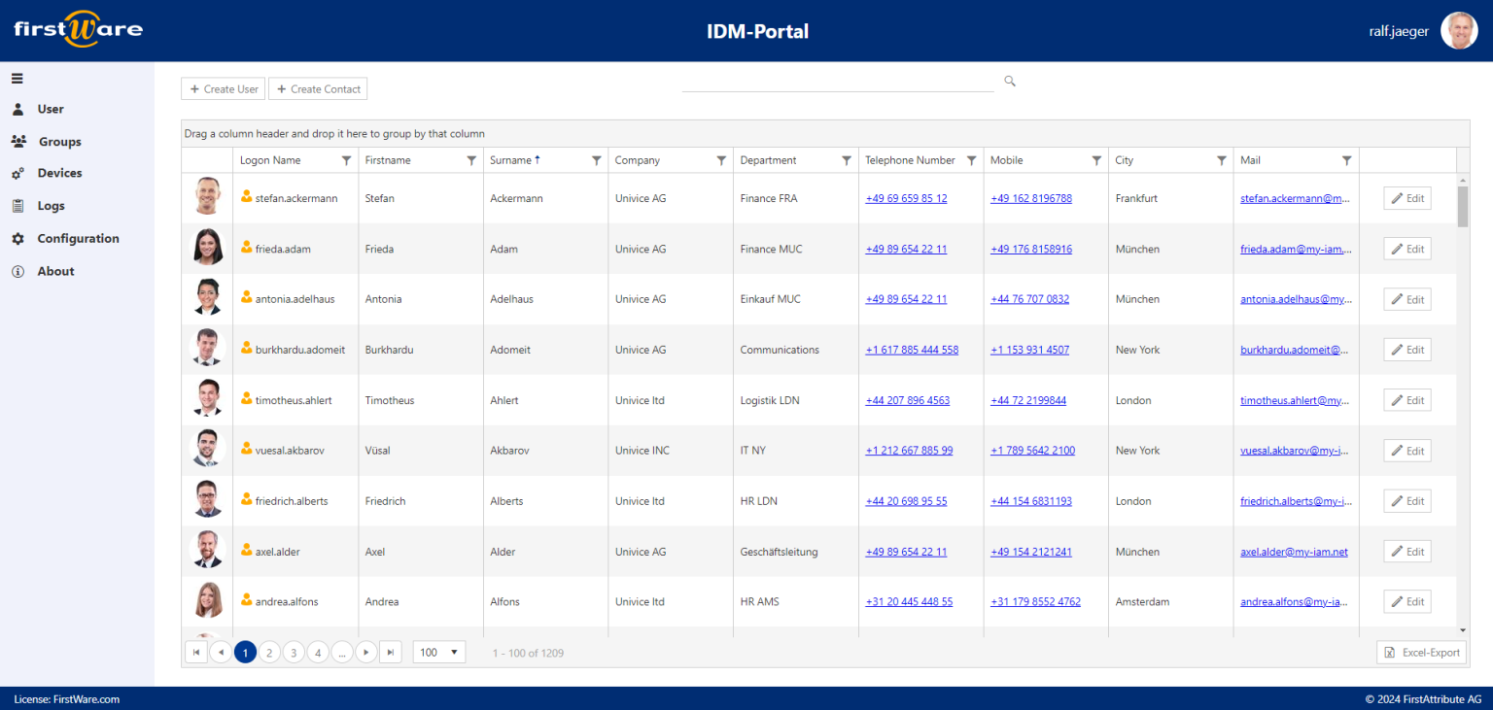Open filter for Mail column

[1346, 160]
